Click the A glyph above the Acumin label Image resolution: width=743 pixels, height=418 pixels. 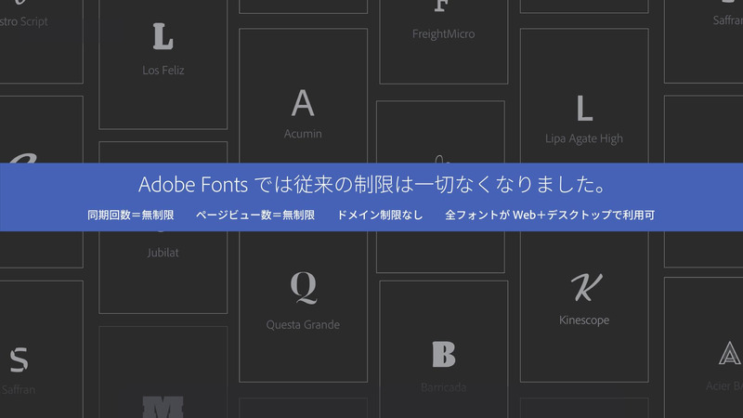(303, 103)
